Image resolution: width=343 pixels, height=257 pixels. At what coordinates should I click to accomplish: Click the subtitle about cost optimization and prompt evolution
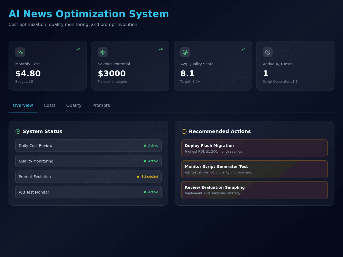pyautogui.click(x=73, y=24)
